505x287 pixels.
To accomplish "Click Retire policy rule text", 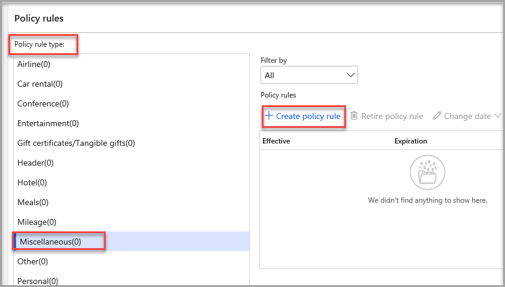I will pyautogui.click(x=392, y=116).
